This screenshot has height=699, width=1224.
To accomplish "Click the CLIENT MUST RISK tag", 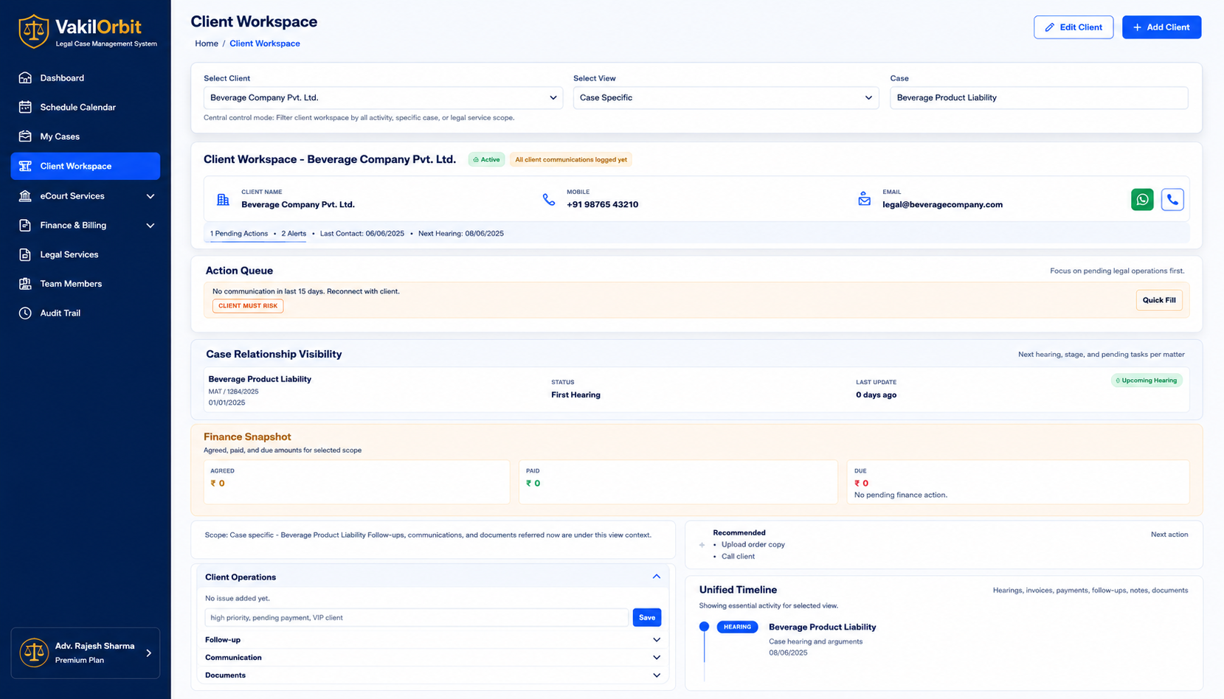I will pyautogui.click(x=248, y=306).
